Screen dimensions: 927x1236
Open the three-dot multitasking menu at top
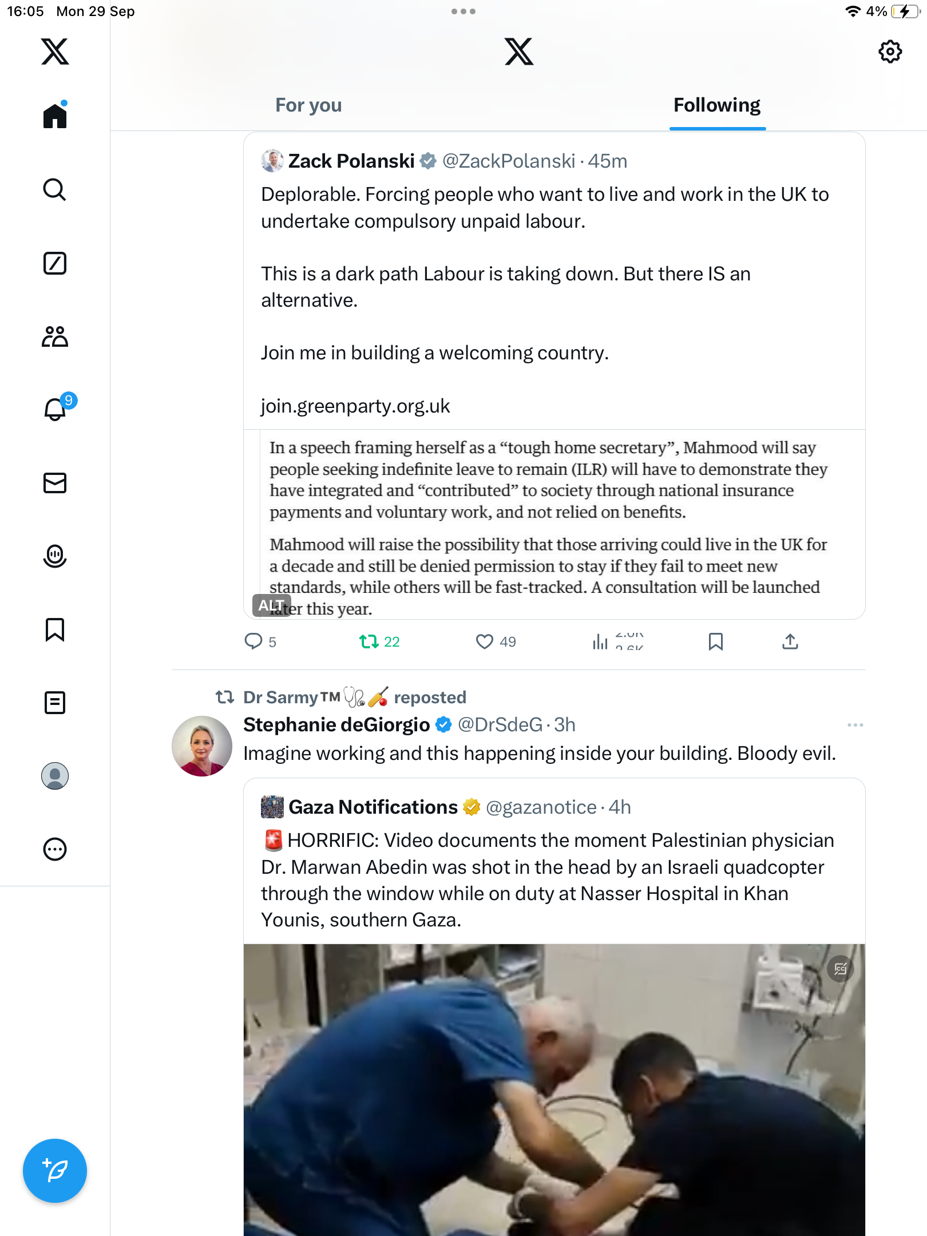463,11
